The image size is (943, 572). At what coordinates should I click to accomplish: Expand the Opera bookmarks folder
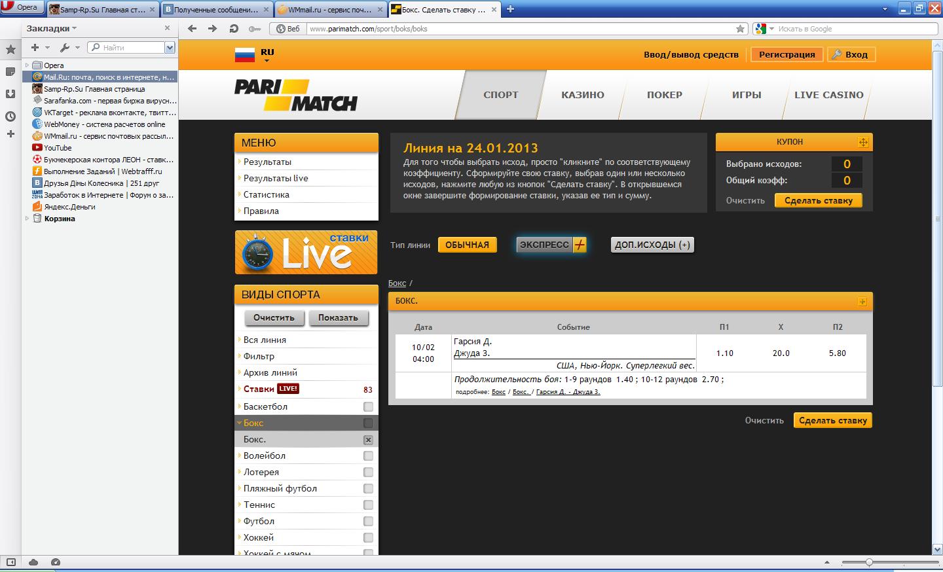pos(27,65)
